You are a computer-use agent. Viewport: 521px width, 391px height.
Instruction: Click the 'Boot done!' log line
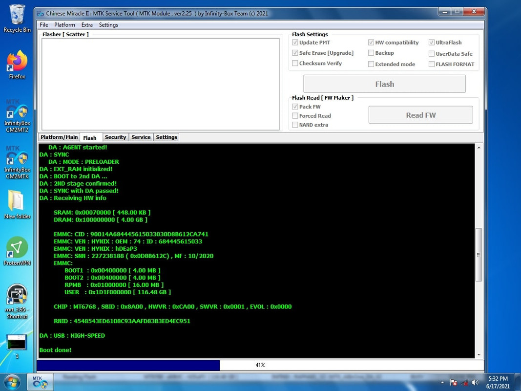[56, 350]
